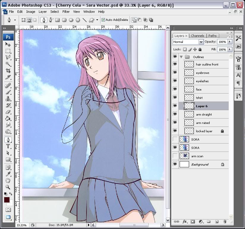This screenshot has width=245, height=229.
Task: Hide the eyebrows layer
Action: point(175,72)
